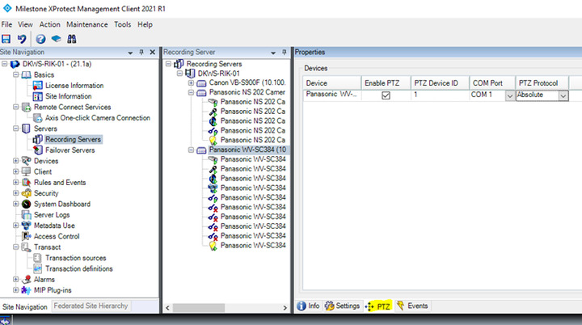Click the Save toolbar icon
This screenshot has width=582, height=325.
[x=7, y=39]
